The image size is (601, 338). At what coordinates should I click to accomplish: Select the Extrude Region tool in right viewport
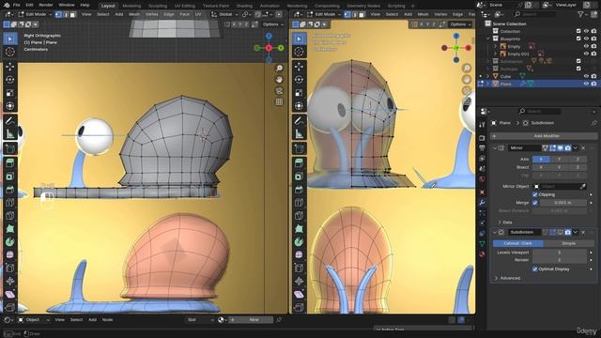click(x=299, y=163)
